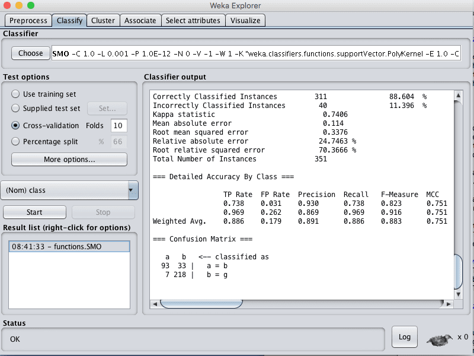Click the Correctly Classified Instances line
The width and height of the screenshot is (474, 356).
pos(290,97)
